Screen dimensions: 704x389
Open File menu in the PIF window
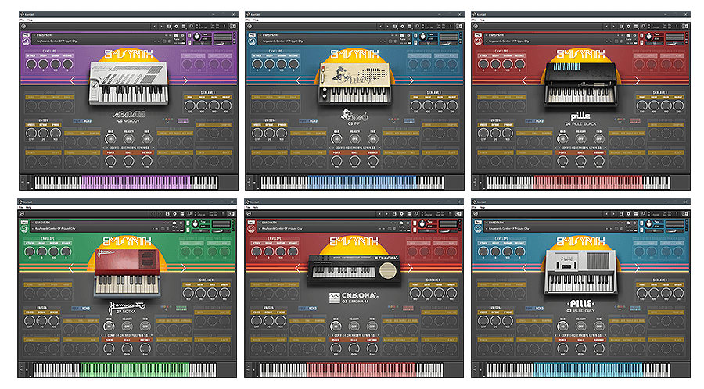coord(248,20)
